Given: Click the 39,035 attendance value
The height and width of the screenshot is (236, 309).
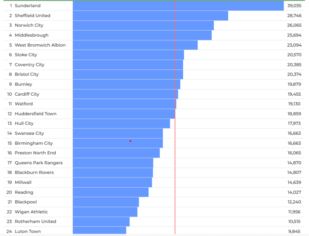Looking at the screenshot, I should coord(294,6).
